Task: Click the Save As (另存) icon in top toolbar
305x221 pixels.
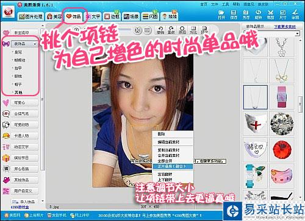Action: pos(246,13)
